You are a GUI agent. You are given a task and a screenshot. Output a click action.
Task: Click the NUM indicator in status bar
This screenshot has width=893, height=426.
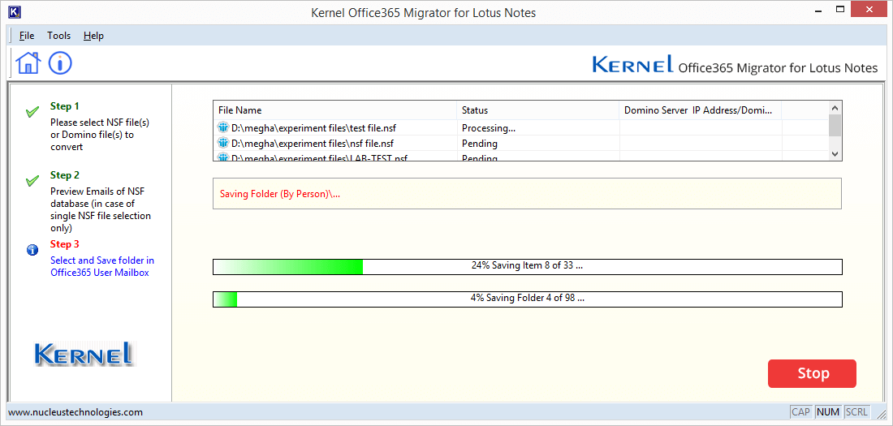point(827,411)
